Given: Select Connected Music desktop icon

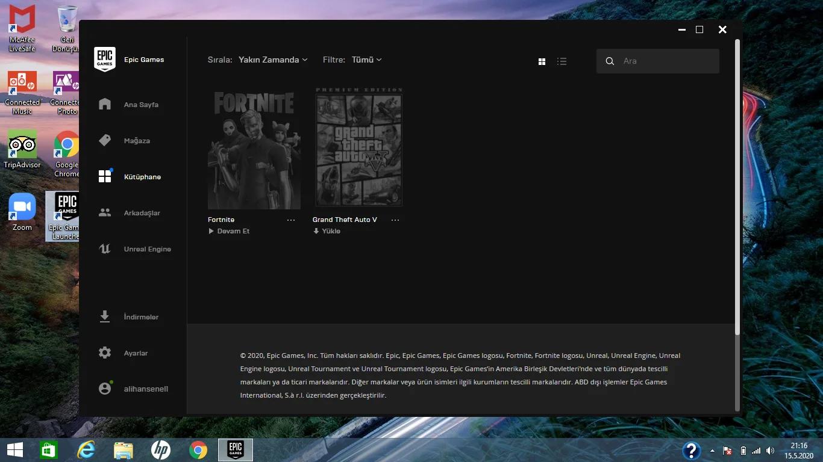Looking at the screenshot, I should (x=22, y=93).
